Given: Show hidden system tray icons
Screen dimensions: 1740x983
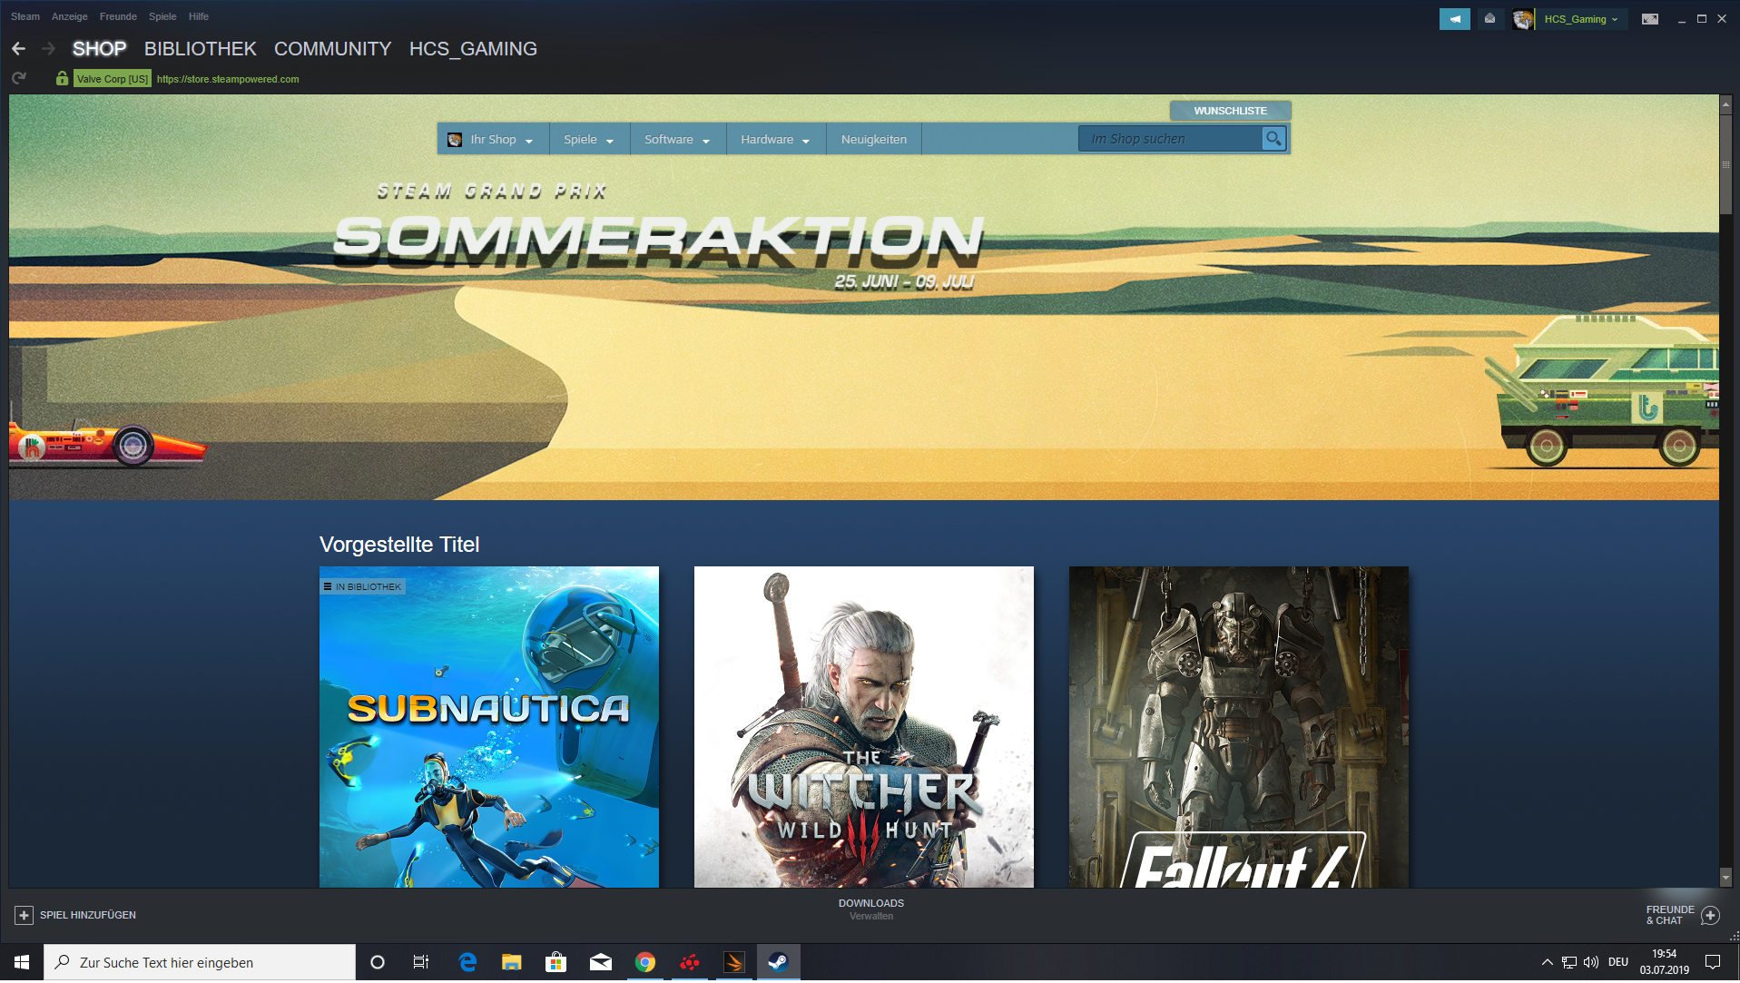Looking at the screenshot, I should [x=1547, y=963].
